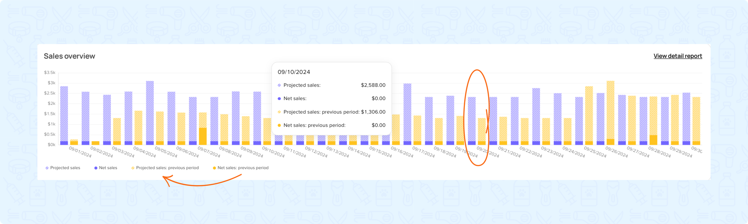This screenshot has width=748, height=224.
Task: Click the Sales overview heading
Action: (x=70, y=56)
